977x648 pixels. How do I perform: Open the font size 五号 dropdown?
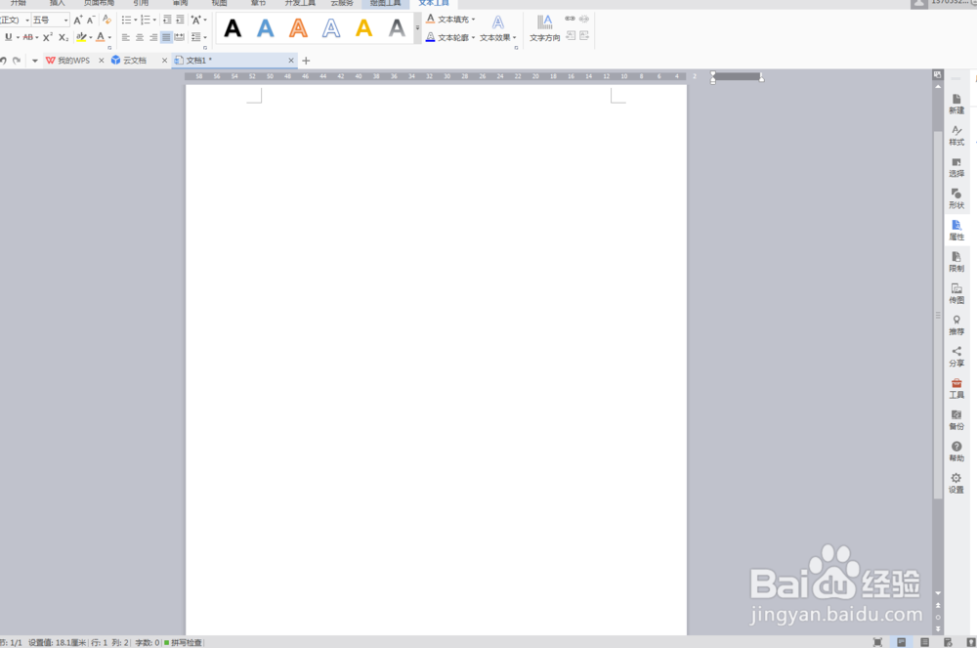point(66,20)
